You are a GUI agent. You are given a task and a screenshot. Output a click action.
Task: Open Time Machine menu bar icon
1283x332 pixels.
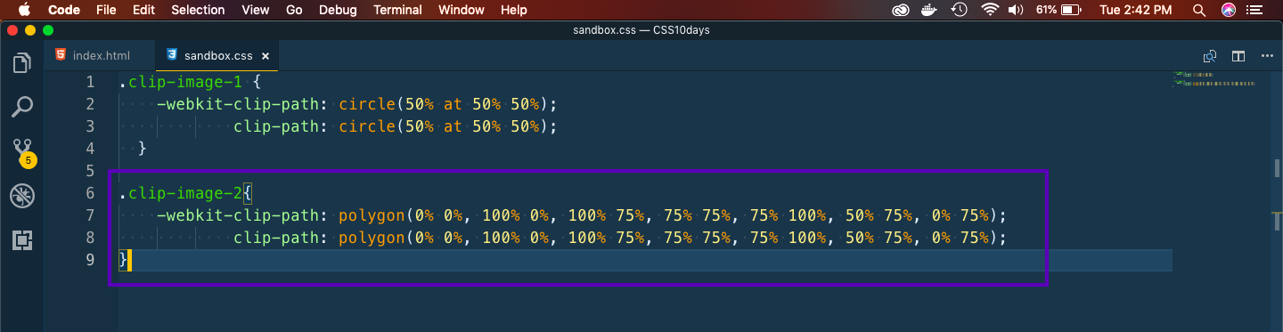point(960,10)
